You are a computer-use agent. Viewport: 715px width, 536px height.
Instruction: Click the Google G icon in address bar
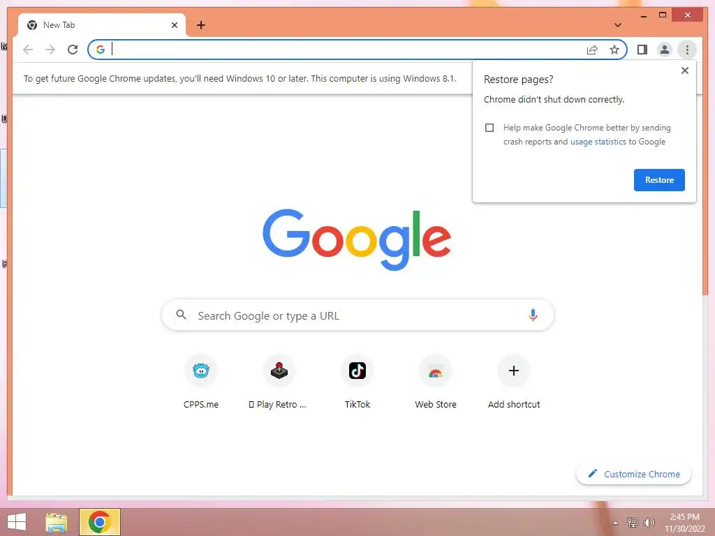(101, 50)
